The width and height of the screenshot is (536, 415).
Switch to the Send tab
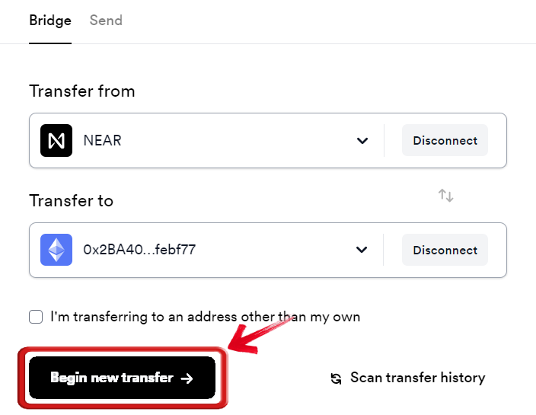pyautogui.click(x=106, y=21)
